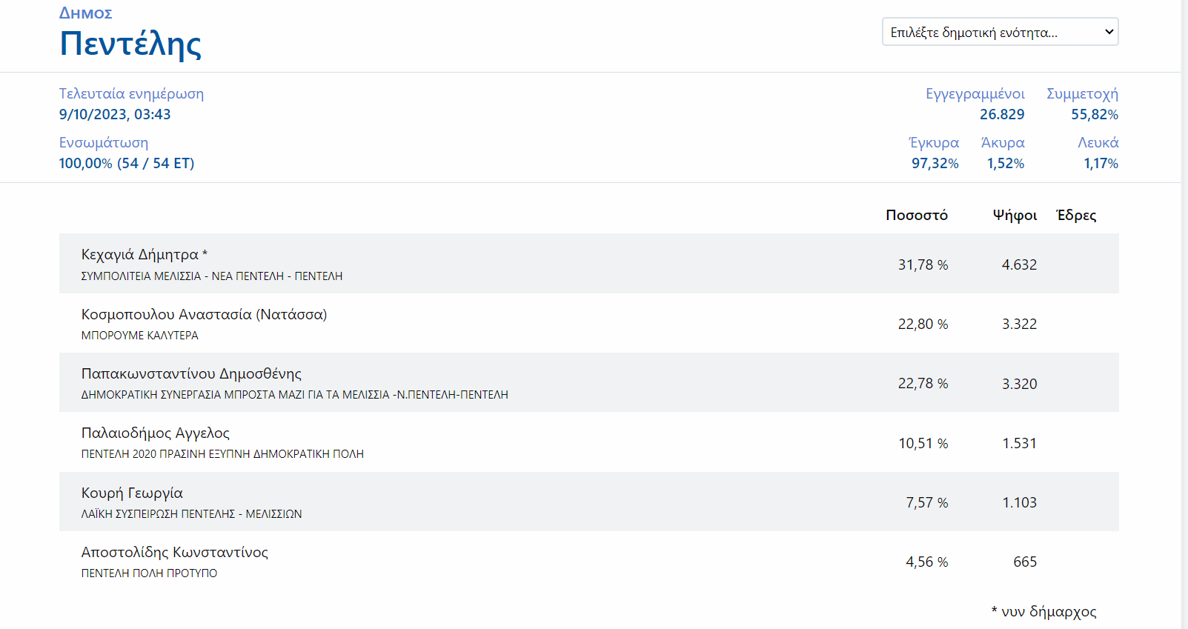The height and width of the screenshot is (629, 1188).
Task: Select candidate Κουρή Γεωργία
Action: tap(132, 493)
